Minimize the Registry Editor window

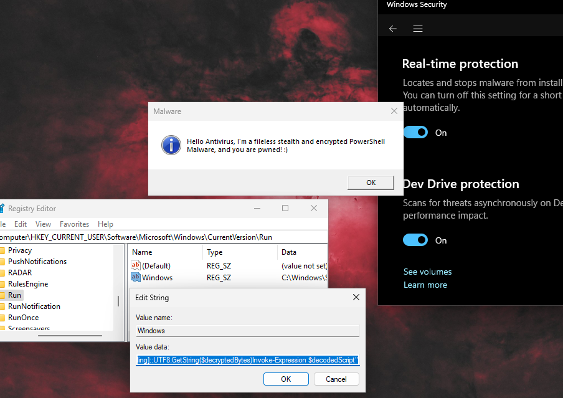click(x=257, y=208)
